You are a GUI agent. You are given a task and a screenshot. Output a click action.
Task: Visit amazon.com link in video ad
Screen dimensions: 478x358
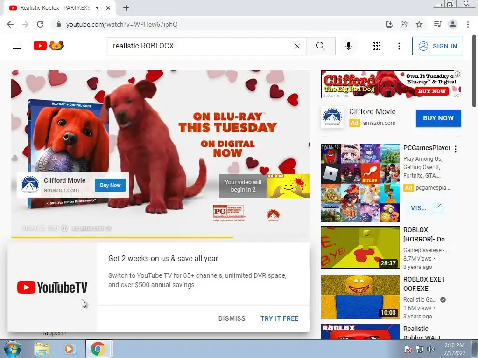click(x=91, y=228)
